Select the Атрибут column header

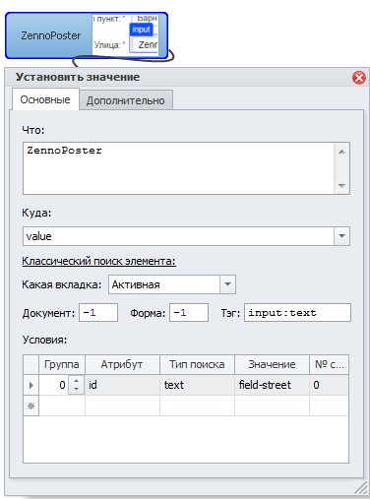(122, 364)
